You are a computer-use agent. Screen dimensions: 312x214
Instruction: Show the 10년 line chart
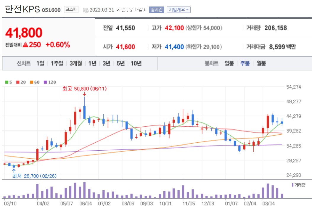[136, 63]
